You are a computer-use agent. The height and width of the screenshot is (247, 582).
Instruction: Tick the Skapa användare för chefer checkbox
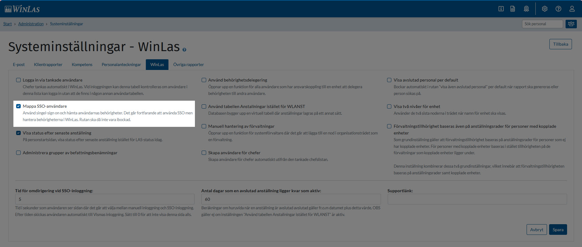click(x=204, y=153)
